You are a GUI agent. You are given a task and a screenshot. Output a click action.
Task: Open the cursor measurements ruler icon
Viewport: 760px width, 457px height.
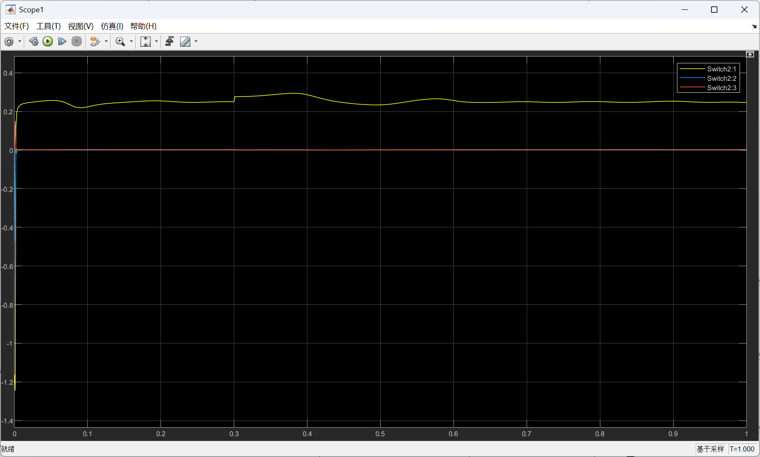point(185,42)
